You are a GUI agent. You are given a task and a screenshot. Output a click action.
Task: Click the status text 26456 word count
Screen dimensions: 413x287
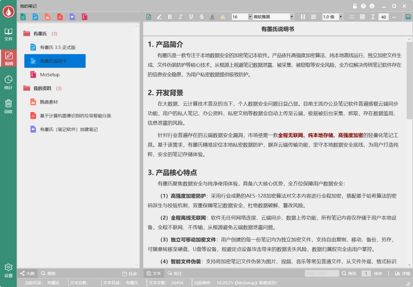177,283
